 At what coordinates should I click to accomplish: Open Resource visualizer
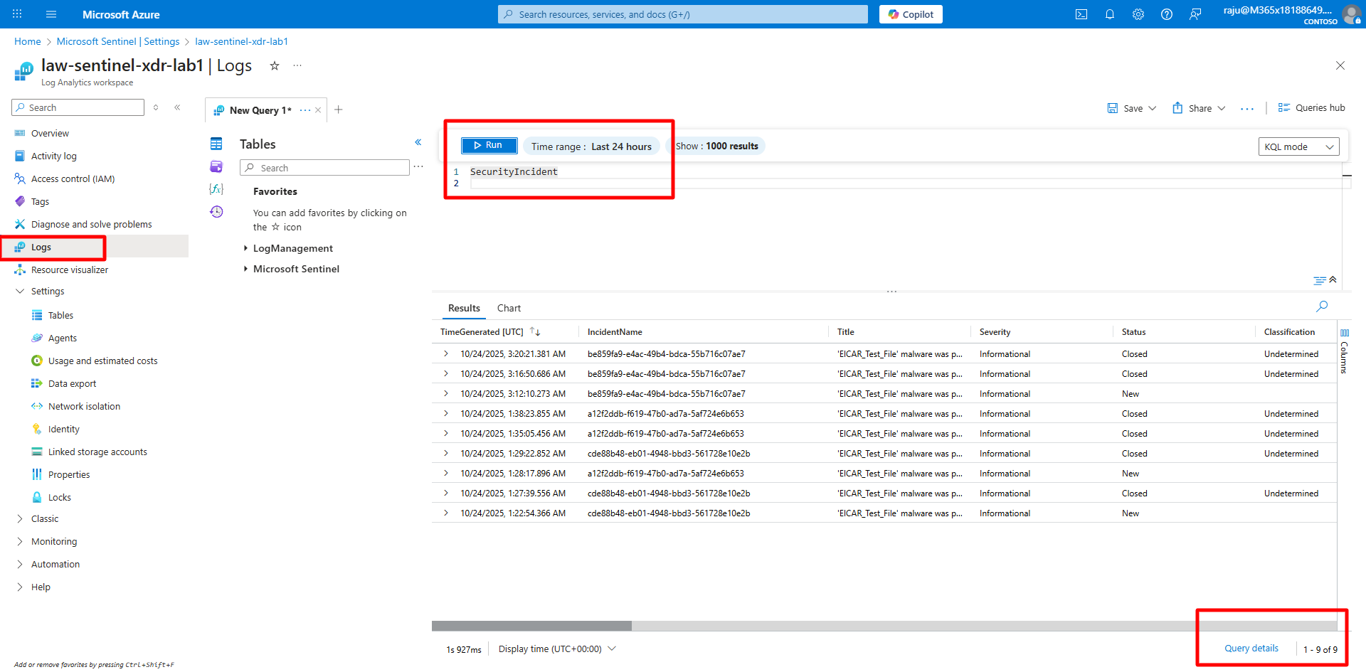coord(69,270)
